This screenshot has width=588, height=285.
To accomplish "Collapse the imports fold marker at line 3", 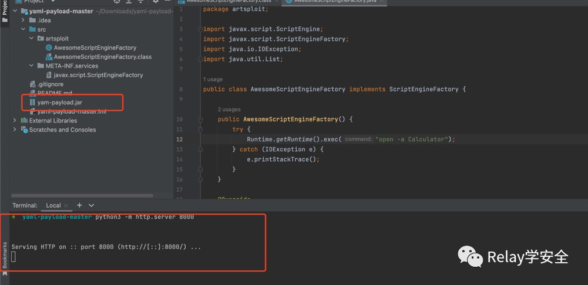I will click(x=201, y=29).
